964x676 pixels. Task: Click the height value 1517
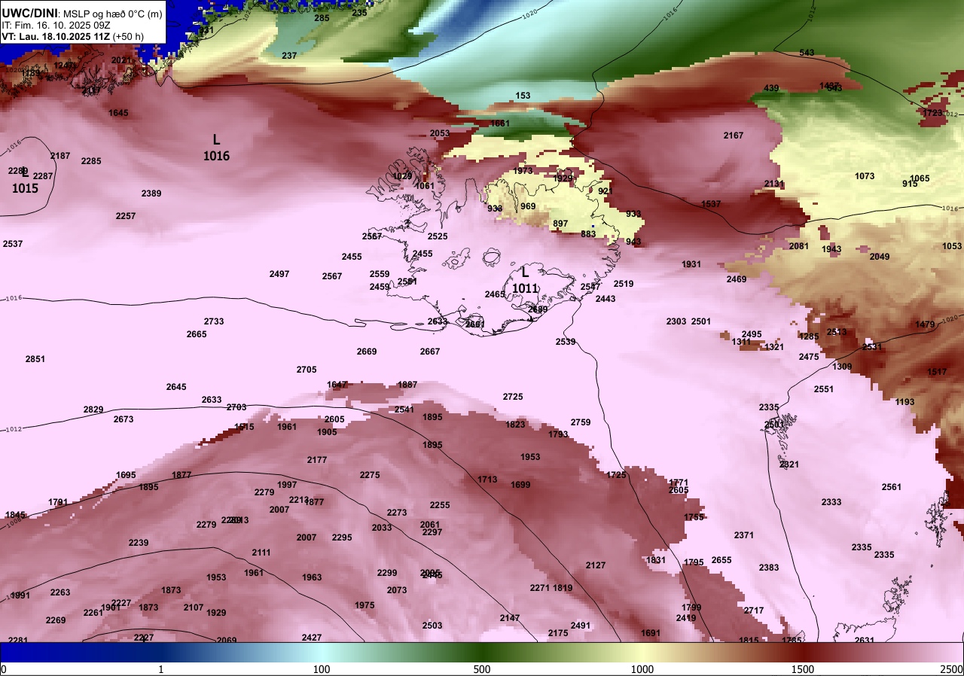tap(937, 373)
